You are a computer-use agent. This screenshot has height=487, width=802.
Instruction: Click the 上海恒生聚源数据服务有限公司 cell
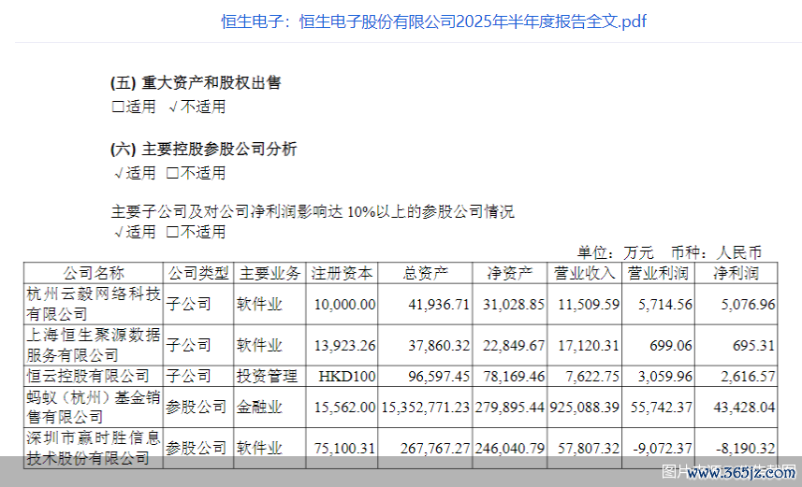[x=94, y=345]
